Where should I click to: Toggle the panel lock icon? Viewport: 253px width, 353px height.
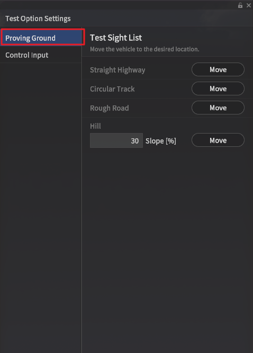pos(240,5)
